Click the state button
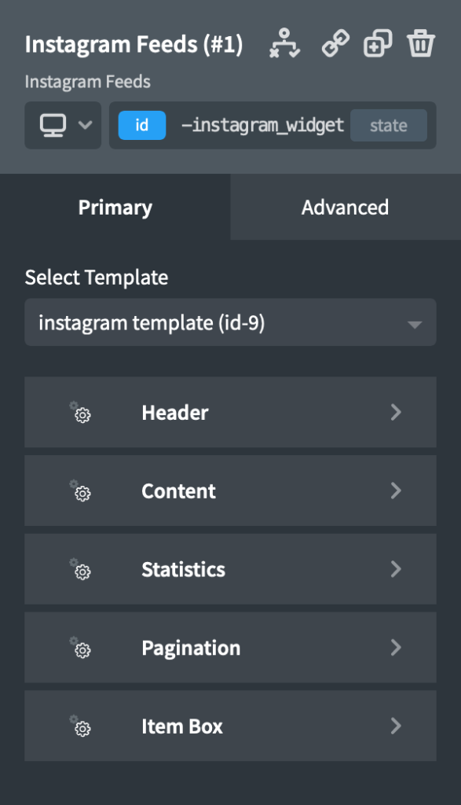 [x=389, y=125]
